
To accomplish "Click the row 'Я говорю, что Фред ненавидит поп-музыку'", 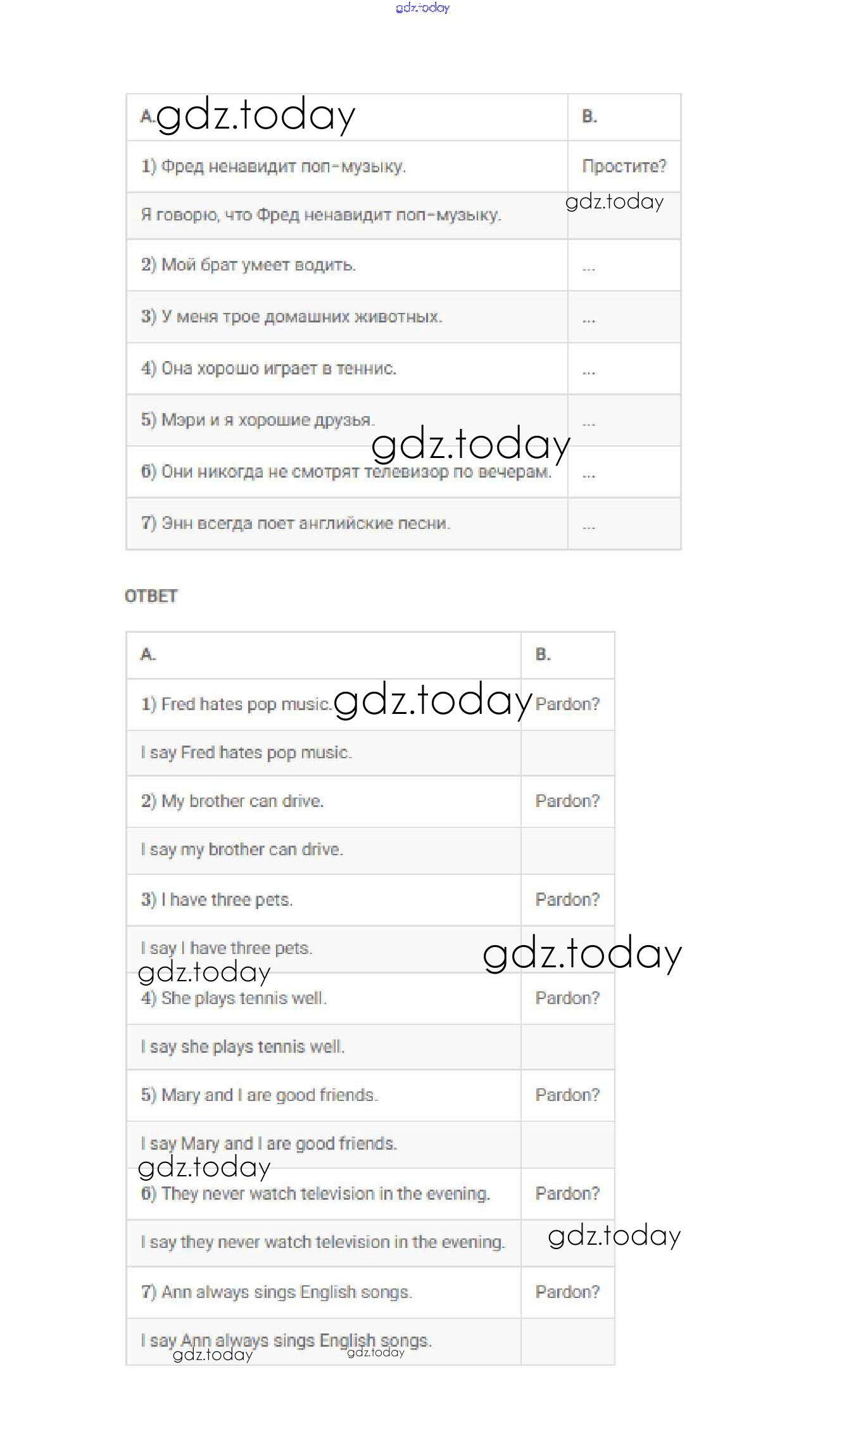I will 321,215.
